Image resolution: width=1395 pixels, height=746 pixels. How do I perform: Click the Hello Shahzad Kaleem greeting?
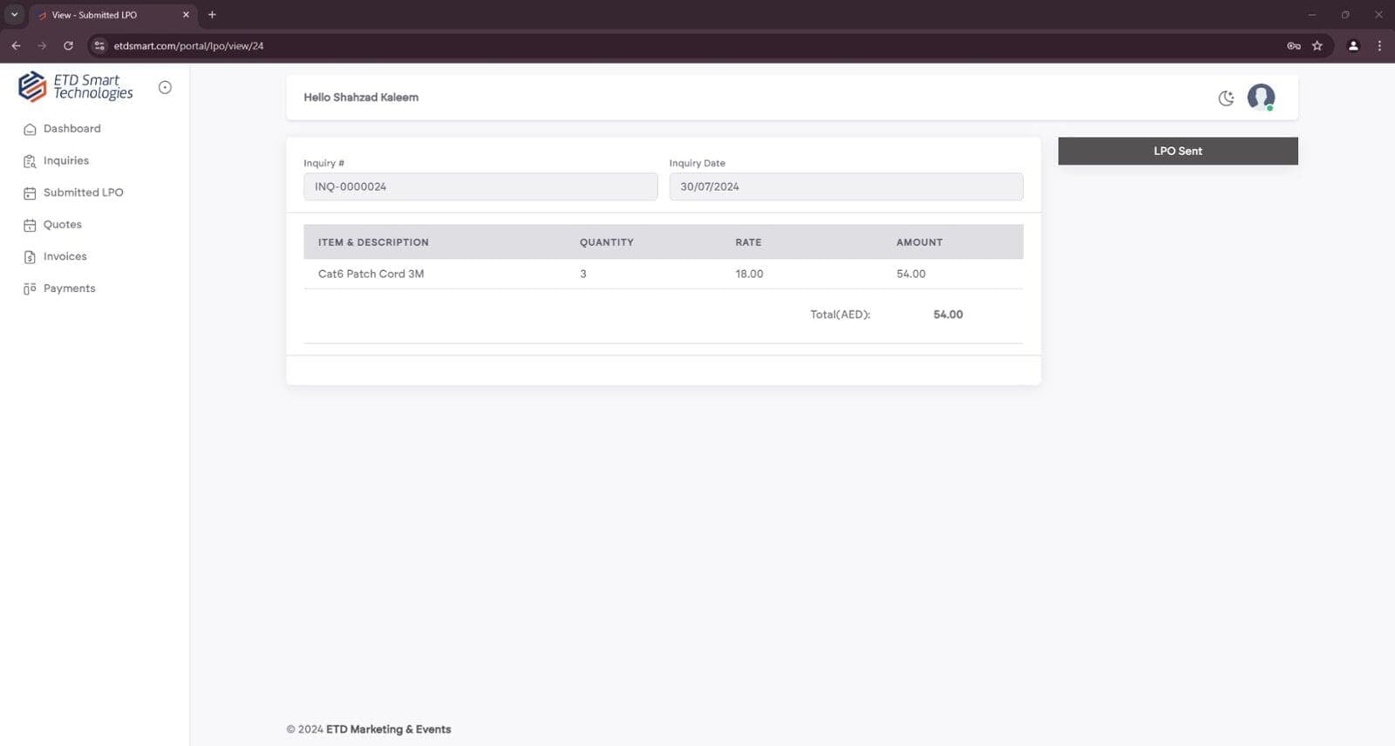click(x=361, y=98)
